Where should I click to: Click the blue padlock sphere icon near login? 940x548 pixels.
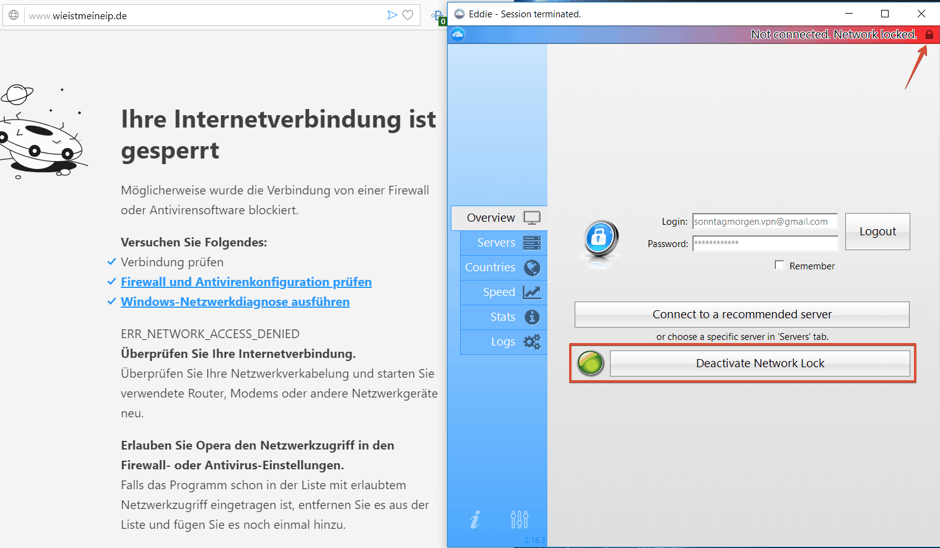coord(600,238)
